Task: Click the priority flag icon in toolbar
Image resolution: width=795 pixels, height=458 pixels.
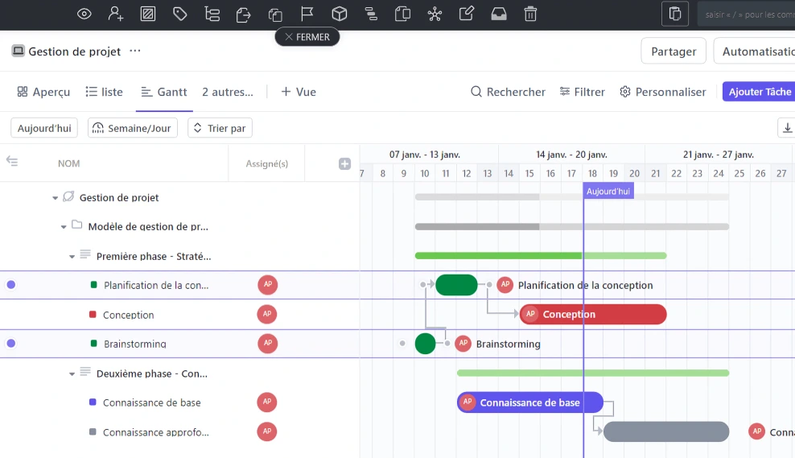Action: [307, 14]
